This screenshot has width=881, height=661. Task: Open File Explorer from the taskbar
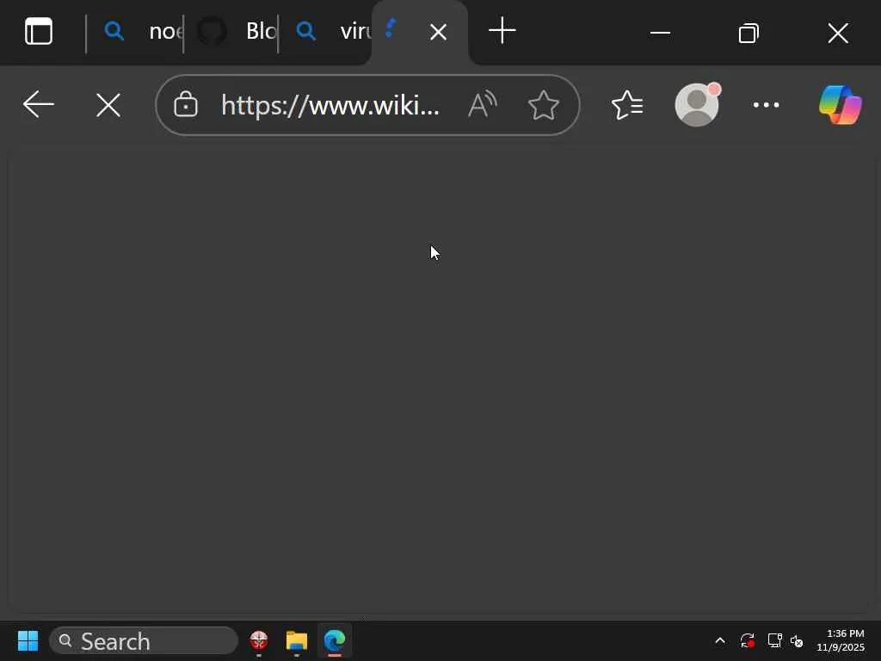coord(297,640)
